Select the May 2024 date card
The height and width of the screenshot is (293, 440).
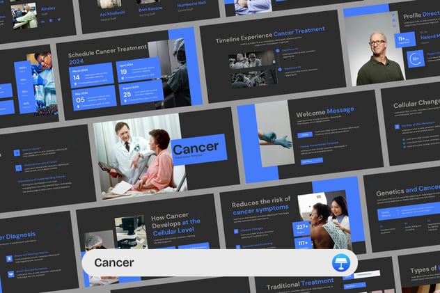[x=94, y=97]
